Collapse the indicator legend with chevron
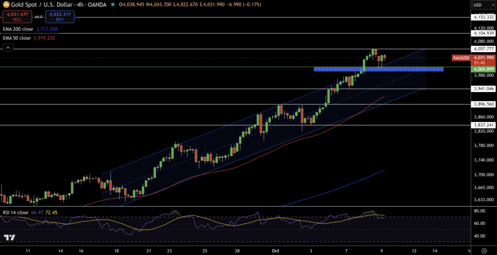Image resolution: width=497 pixels, height=255 pixels. coord(8,48)
